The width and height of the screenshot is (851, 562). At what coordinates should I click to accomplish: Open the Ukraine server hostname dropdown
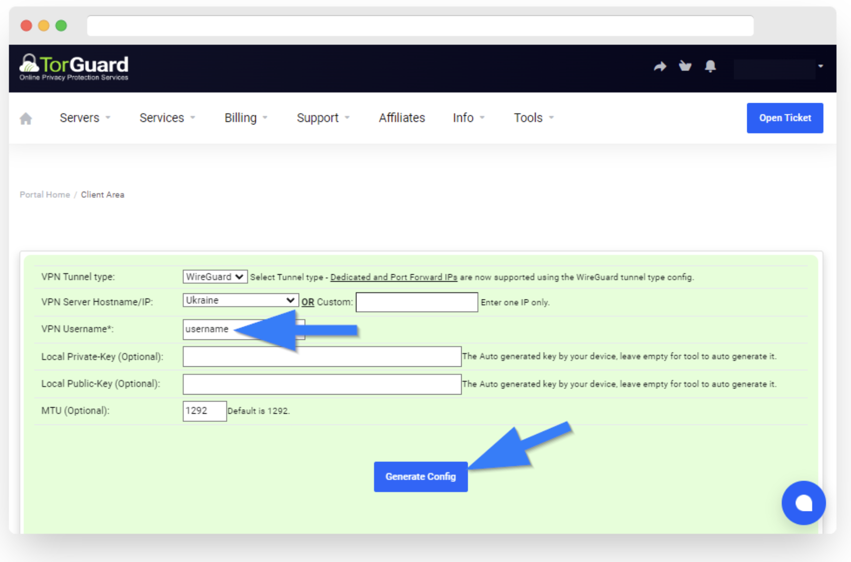(240, 300)
